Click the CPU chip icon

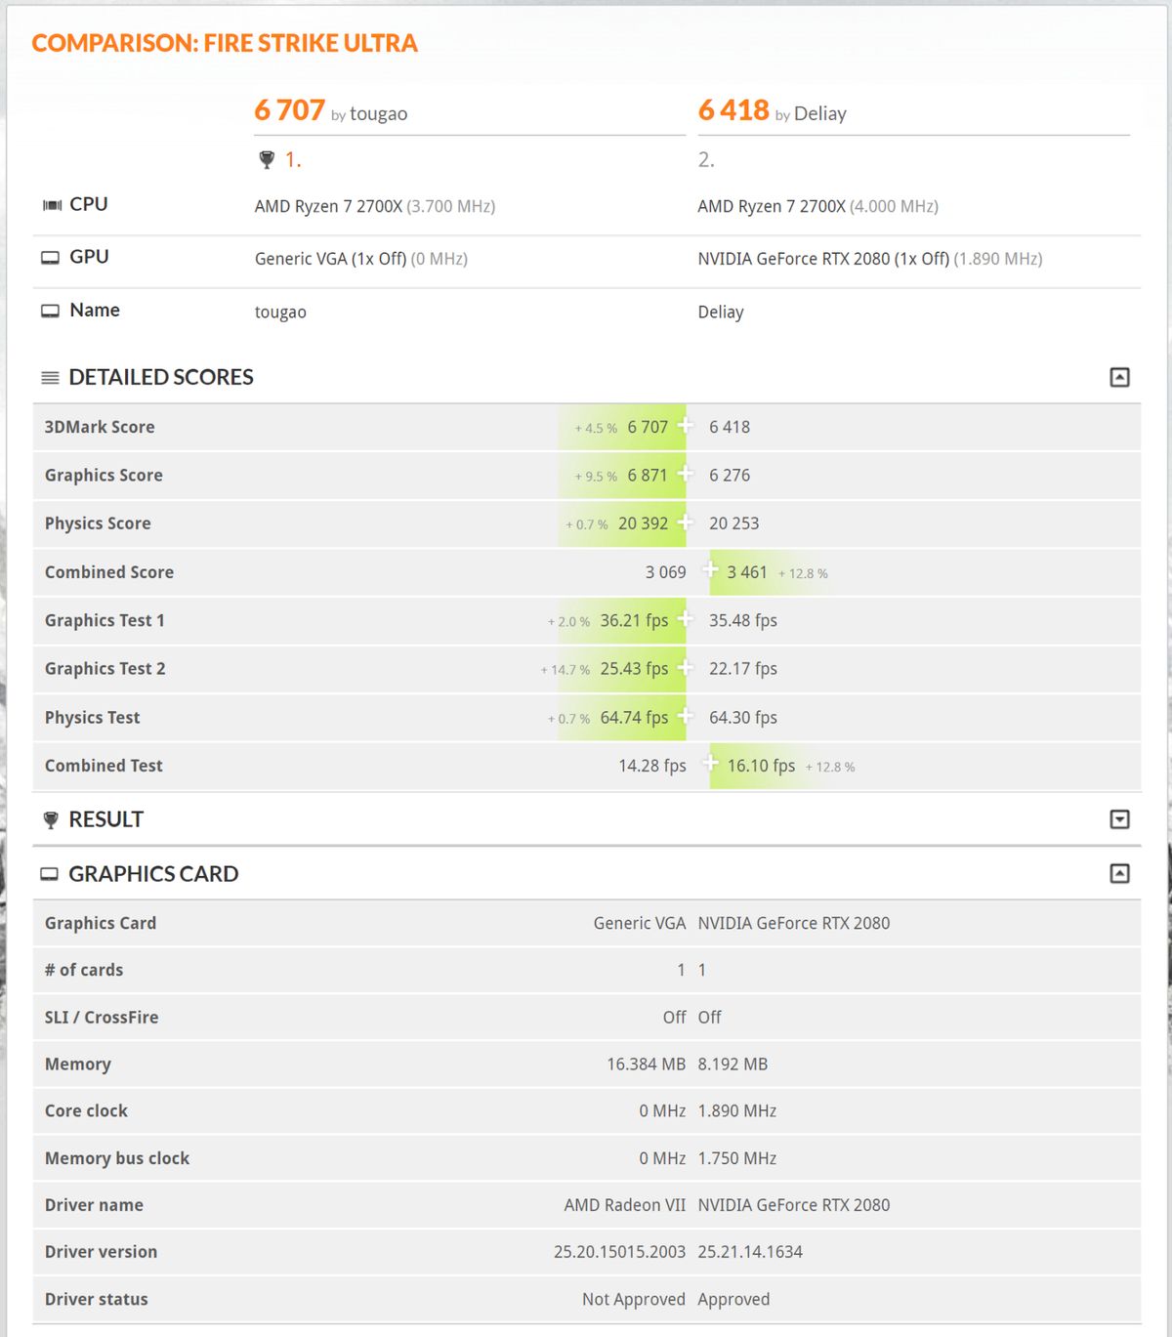[x=52, y=205]
